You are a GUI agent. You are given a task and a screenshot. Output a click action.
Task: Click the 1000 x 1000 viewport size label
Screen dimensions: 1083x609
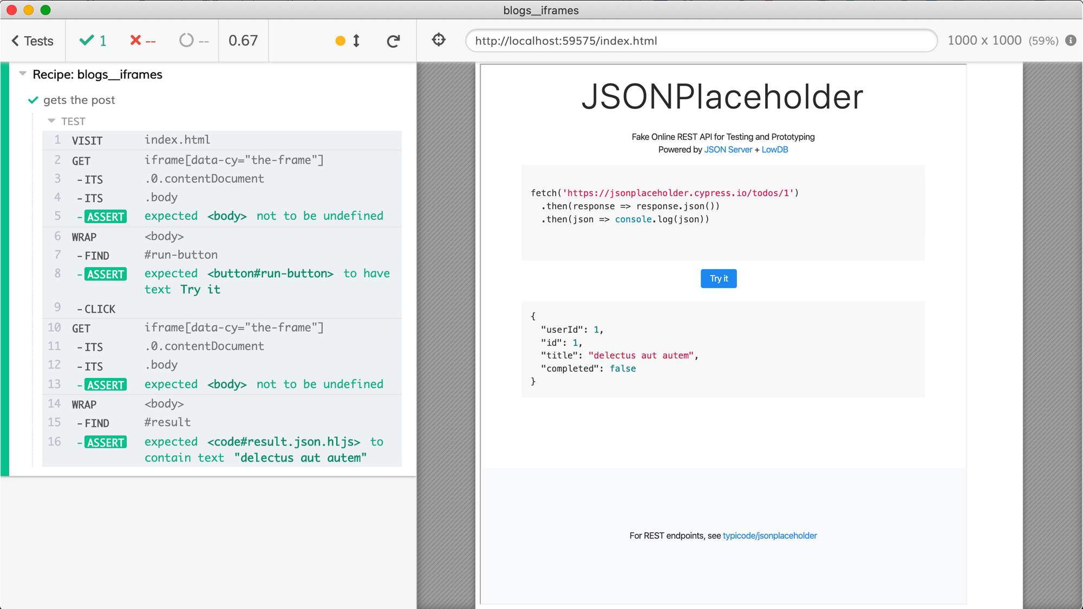point(984,41)
